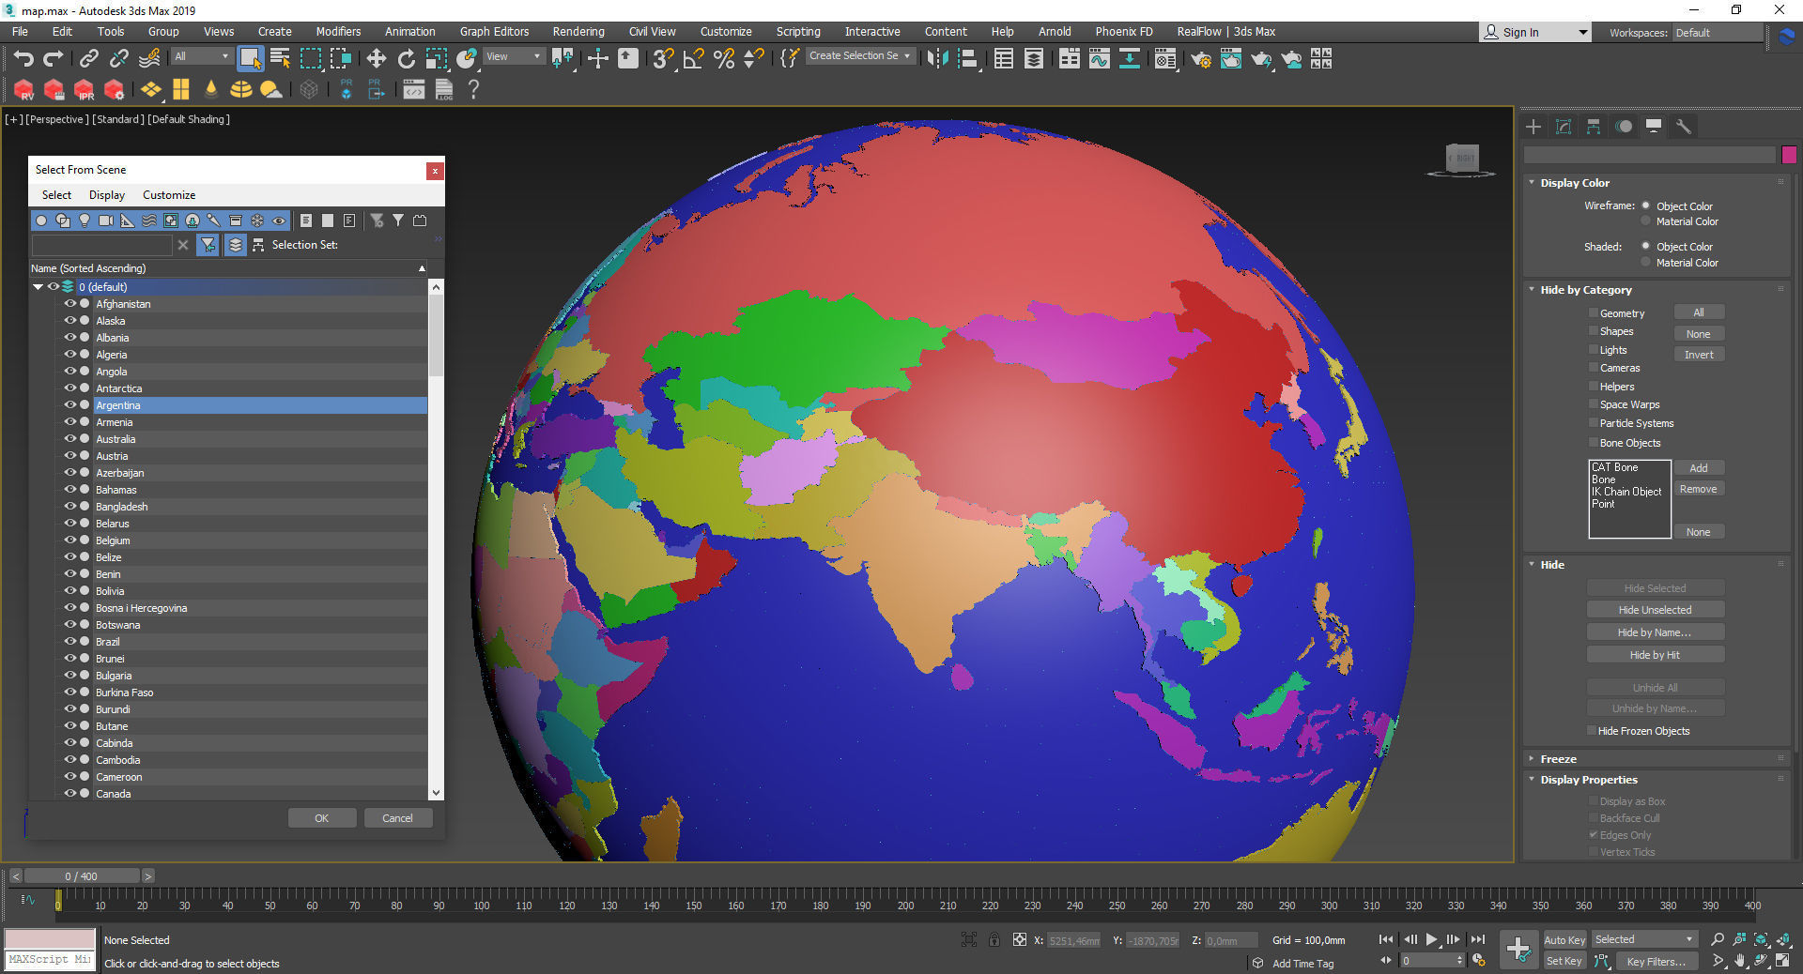The height and width of the screenshot is (974, 1803).
Task: Toggle the 3D Snaps button
Action: tap(663, 59)
